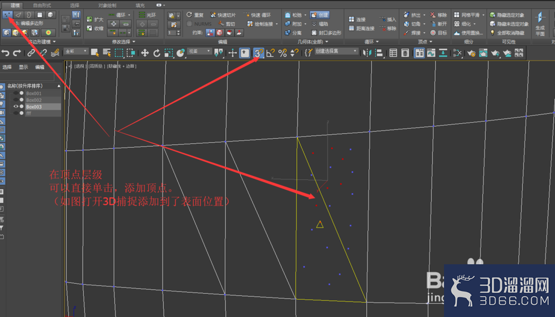
Task: Toggle Window/Crossing selection mode
Action: [130, 53]
